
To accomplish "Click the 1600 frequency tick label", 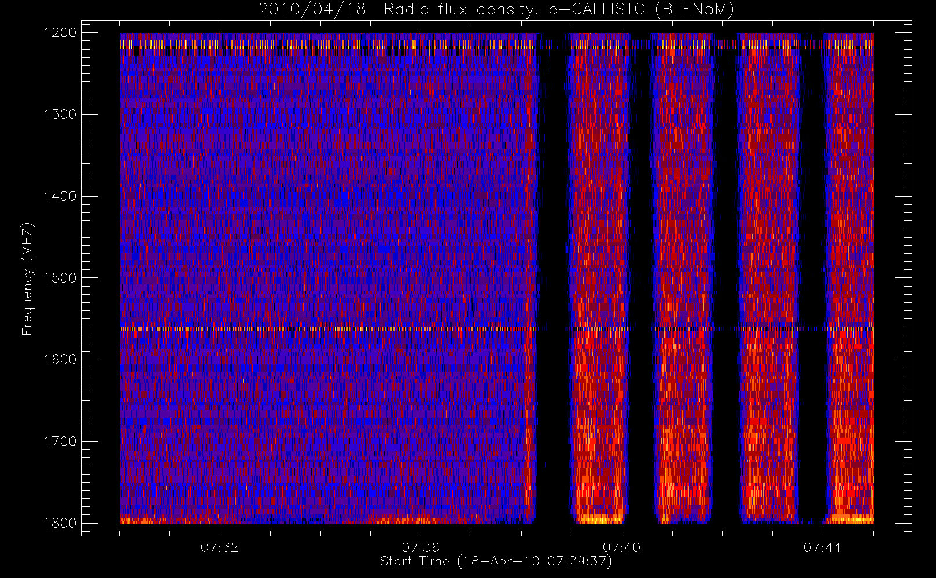I will 60,360.
